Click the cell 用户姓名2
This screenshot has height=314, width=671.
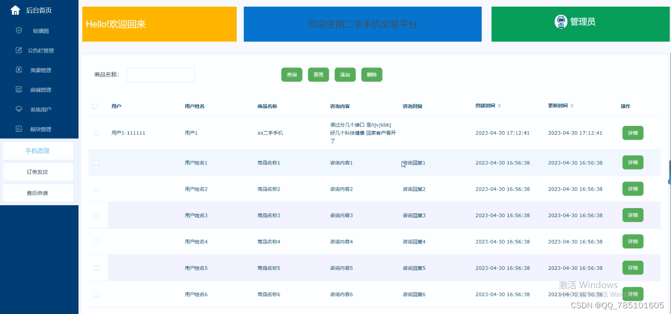pos(196,189)
